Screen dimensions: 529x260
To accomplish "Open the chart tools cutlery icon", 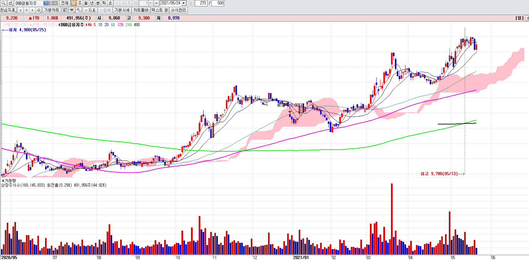I will 65,10.
